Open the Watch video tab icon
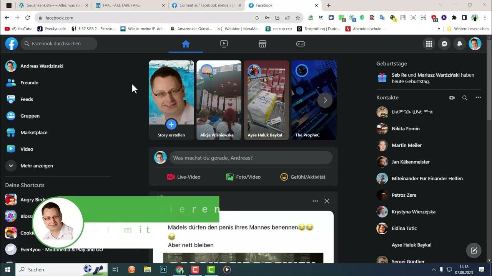Screen dimensions: 492x276 224,44
